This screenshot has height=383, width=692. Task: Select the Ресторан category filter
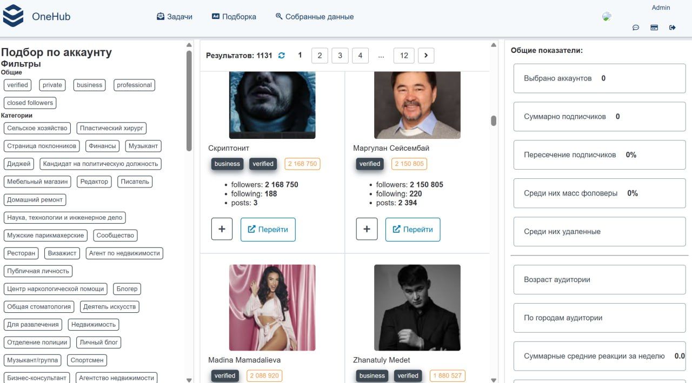(21, 253)
